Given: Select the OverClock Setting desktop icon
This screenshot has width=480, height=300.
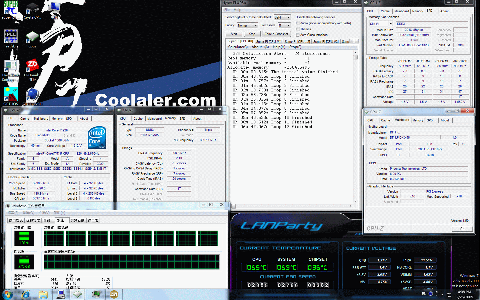Looking at the screenshot, I should click(11, 71).
